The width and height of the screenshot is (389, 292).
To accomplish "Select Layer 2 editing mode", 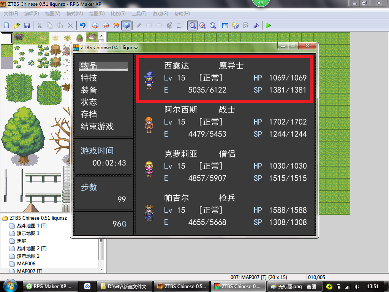I will (106, 25).
